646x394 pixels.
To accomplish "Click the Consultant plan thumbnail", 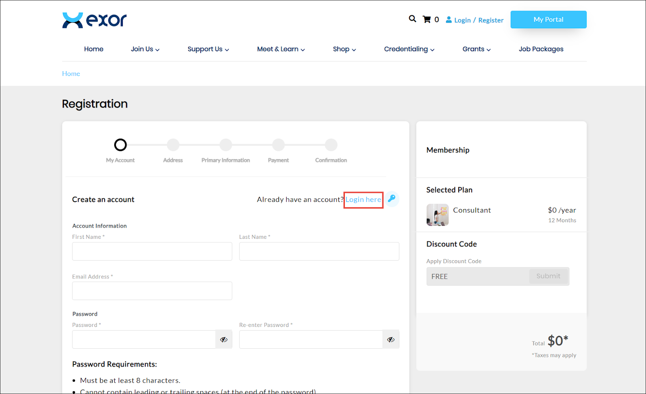I will (437, 215).
